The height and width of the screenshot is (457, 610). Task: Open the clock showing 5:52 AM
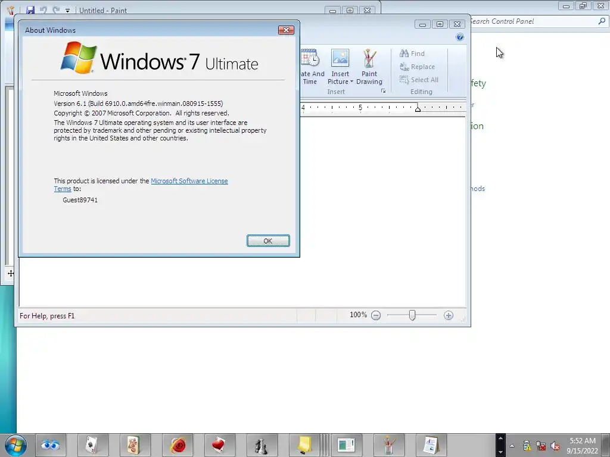click(x=583, y=446)
